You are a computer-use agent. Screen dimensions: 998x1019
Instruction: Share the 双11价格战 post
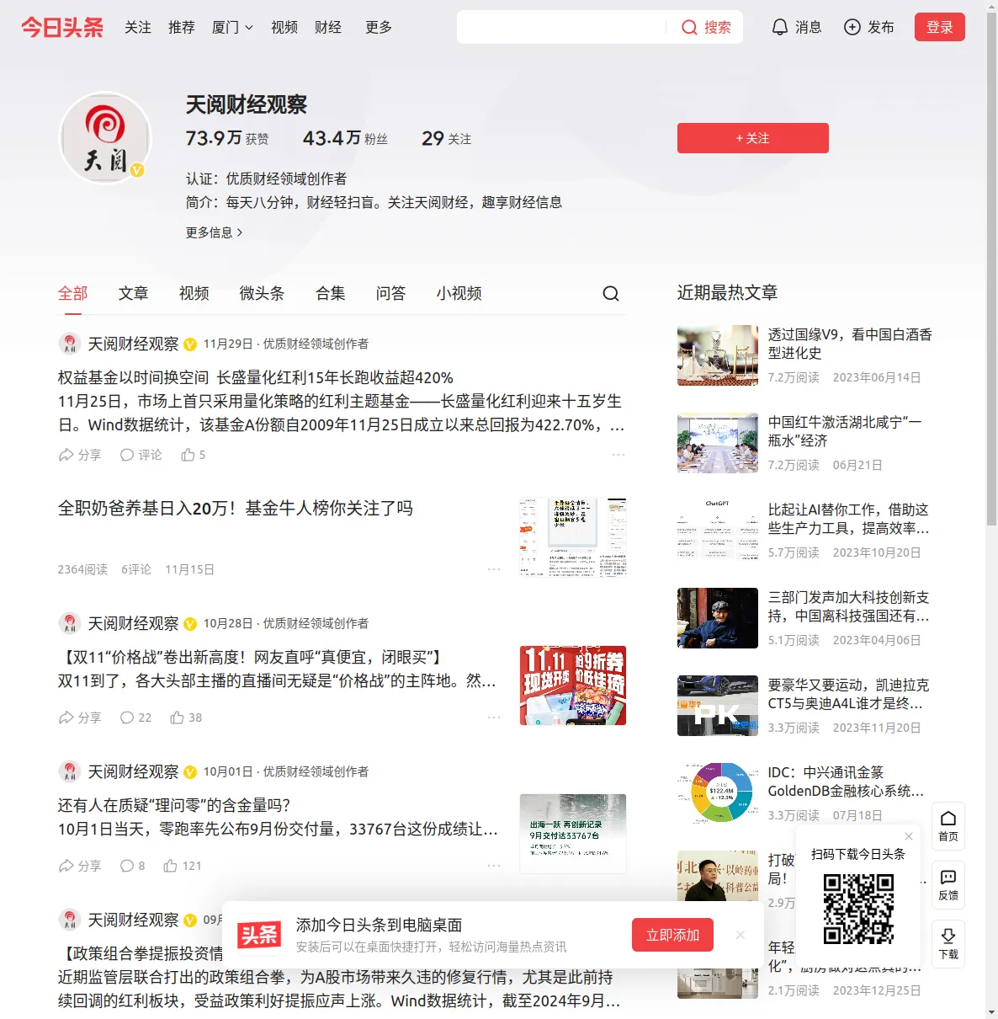point(79,718)
